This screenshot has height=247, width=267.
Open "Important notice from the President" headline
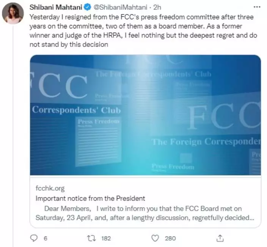pyautogui.click(x=90, y=198)
